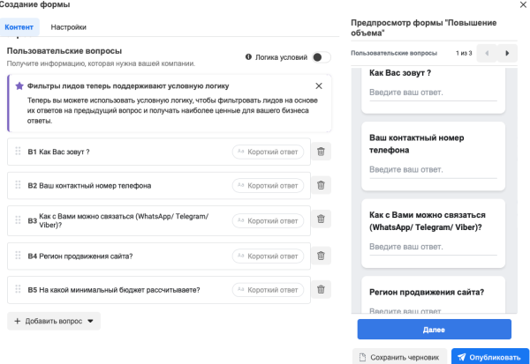
Task: Change answer type for question B4
Action: click(268, 256)
